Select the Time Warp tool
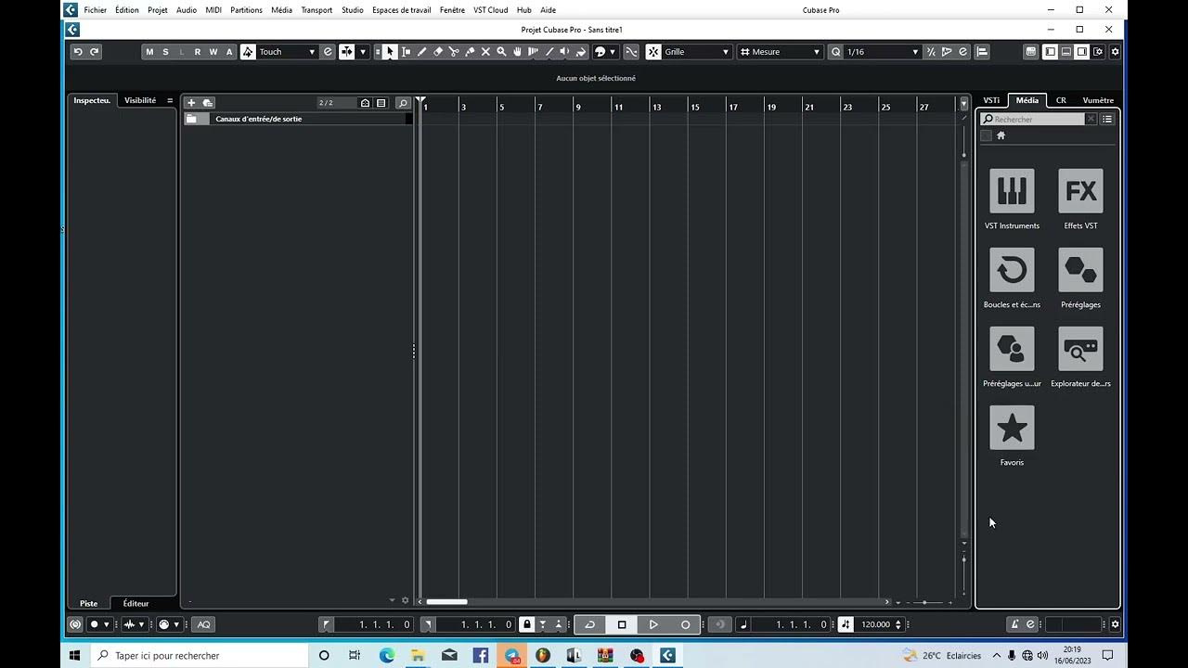The image size is (1188, 668). pos(533,52)
